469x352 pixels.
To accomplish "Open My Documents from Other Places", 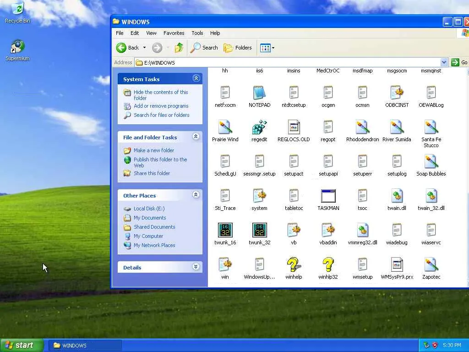I will coord(150,218).
